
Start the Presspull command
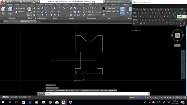[x=20, y=12]
